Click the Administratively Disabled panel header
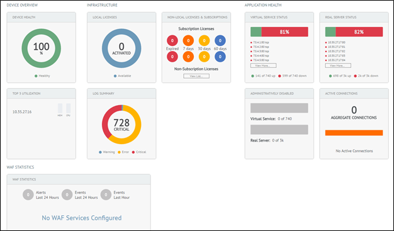 (x=279, y=94)
